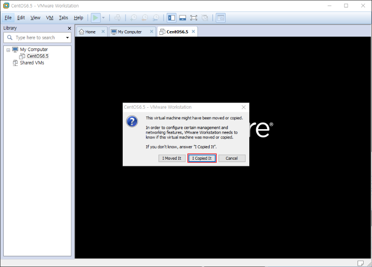Click the console view toolbar icon
Image resolution: width=372 pixels, height=267 pixels.
(x=220, y=18)
